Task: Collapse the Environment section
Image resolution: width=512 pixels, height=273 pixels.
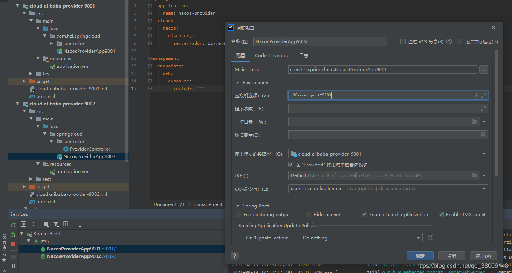Action: [x=238, y=82]
